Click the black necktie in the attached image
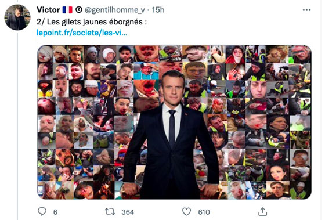 172,128
